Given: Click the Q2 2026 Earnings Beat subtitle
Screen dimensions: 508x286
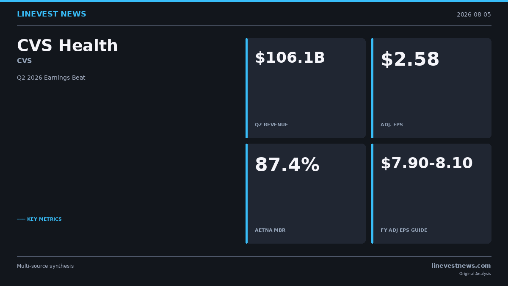Looking at the screenshot, I should 51,78.
